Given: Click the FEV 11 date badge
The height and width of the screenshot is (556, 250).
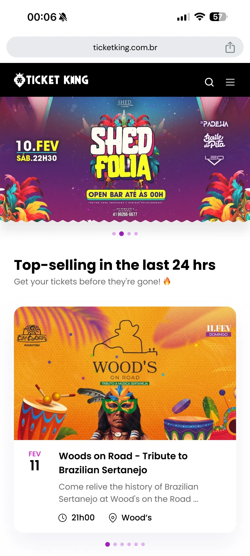Looking at the screenshot, I should click(x=35, y=461).
